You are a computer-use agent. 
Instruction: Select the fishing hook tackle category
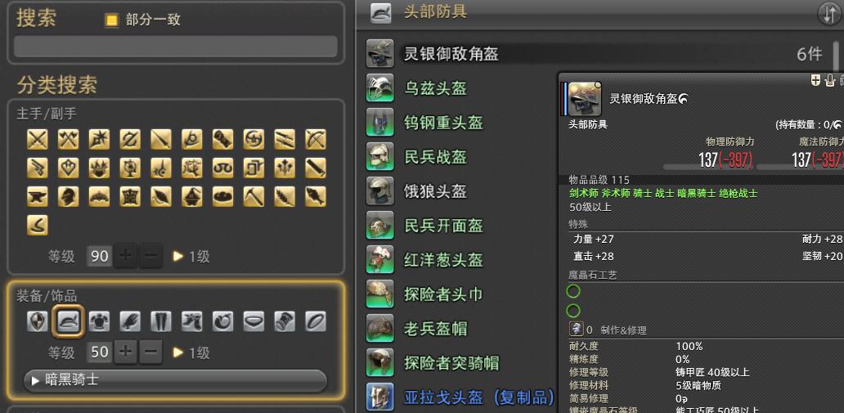coord(37,225)
